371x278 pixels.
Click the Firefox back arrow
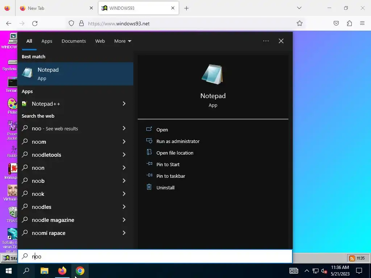pos(9,24)
